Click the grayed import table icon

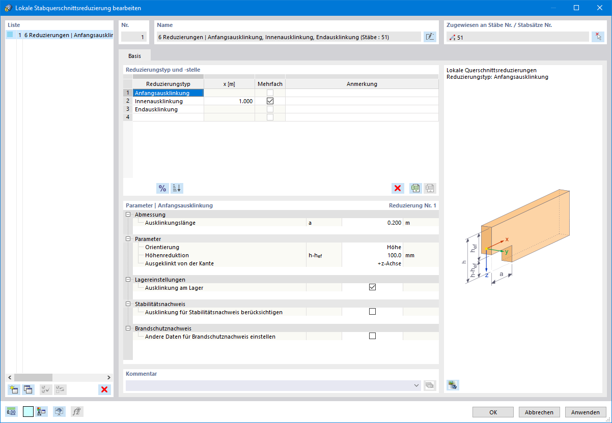[x=430, y=188]
